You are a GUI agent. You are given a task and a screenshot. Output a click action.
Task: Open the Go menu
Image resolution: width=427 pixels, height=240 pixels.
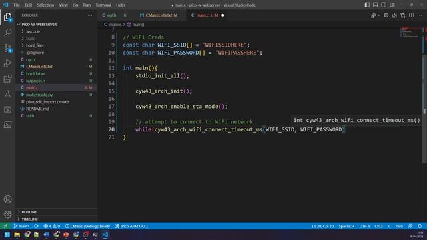[x=75, y=5]
